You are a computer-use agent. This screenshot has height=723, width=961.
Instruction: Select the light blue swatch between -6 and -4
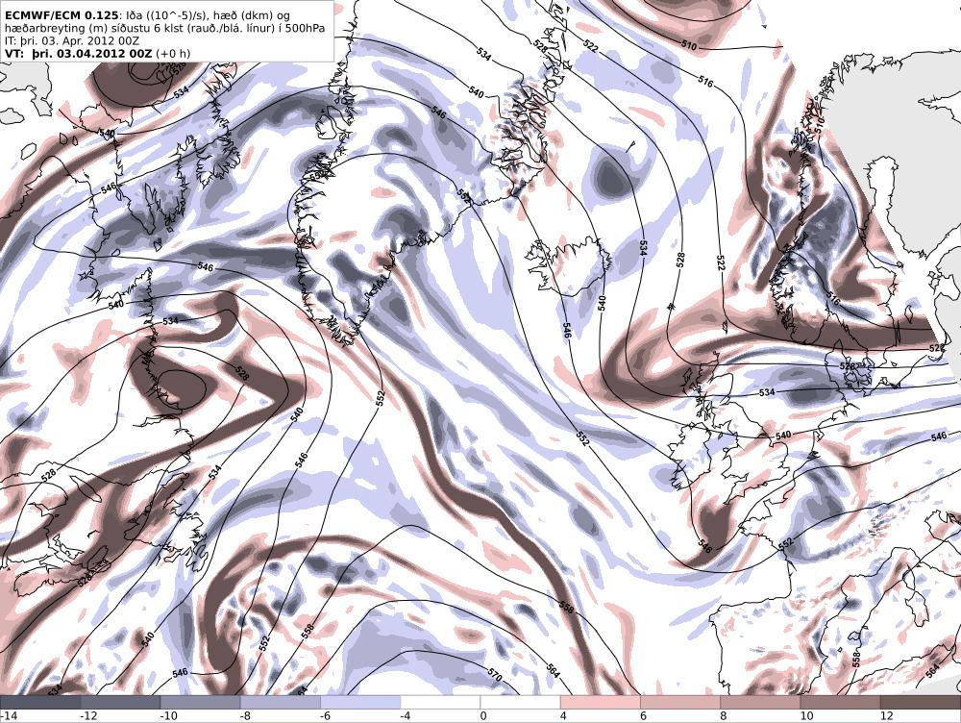point(360,702)
